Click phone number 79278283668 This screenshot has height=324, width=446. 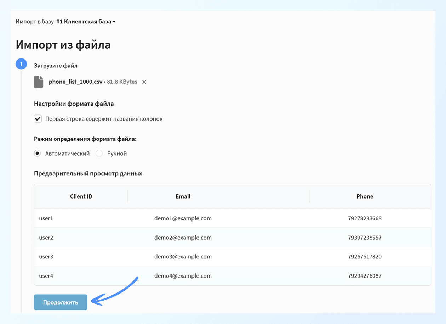pyautogui.click(x=365, y=218)
